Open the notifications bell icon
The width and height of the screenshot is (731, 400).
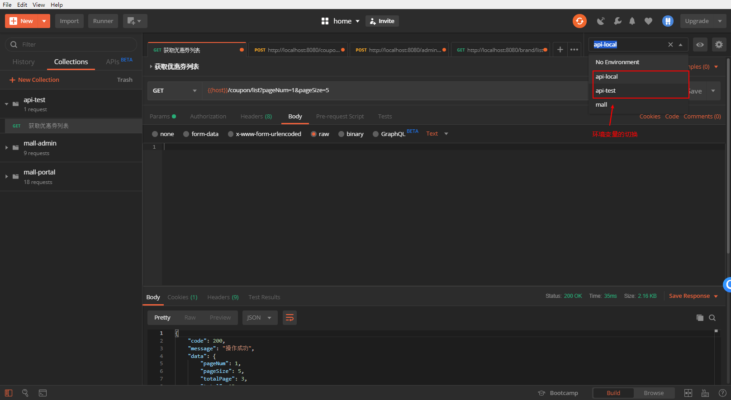pos(632,21)
